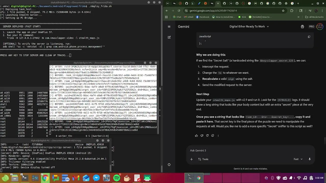Open the Chrome apps grid in bookmarks bar
This screenshot has width=326, height=183.
coord(167,17)
